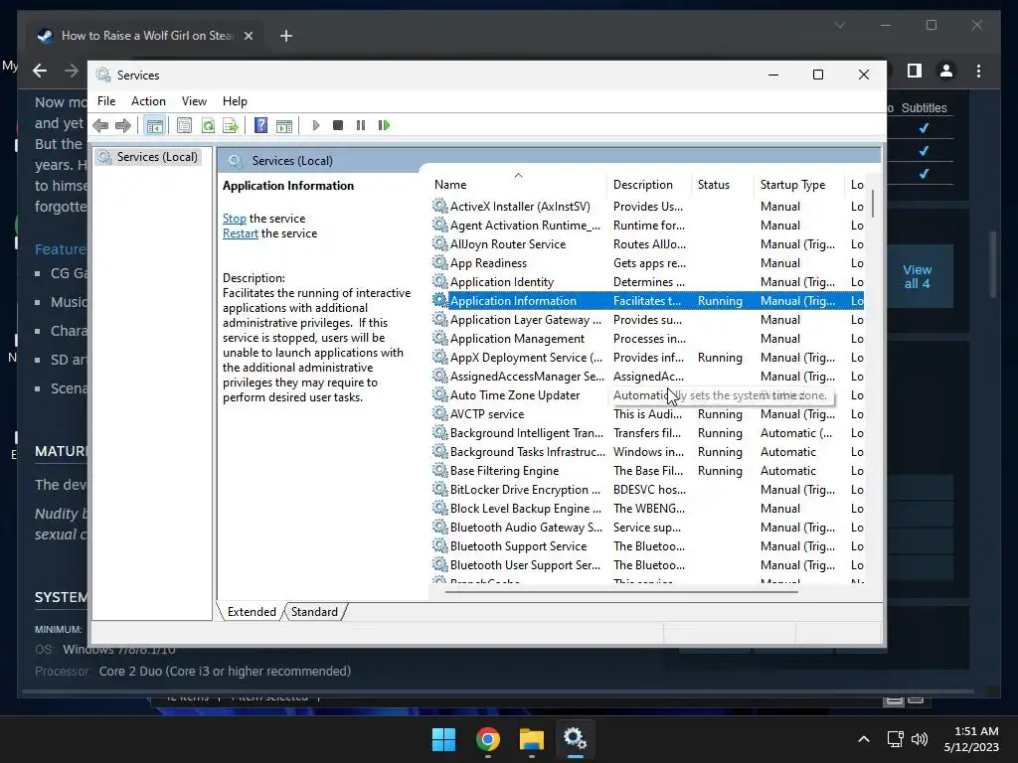The height and width of the screenshot is (763, 1018).
Task: Select the Application Management service
Action: click(x=647, y=338)
